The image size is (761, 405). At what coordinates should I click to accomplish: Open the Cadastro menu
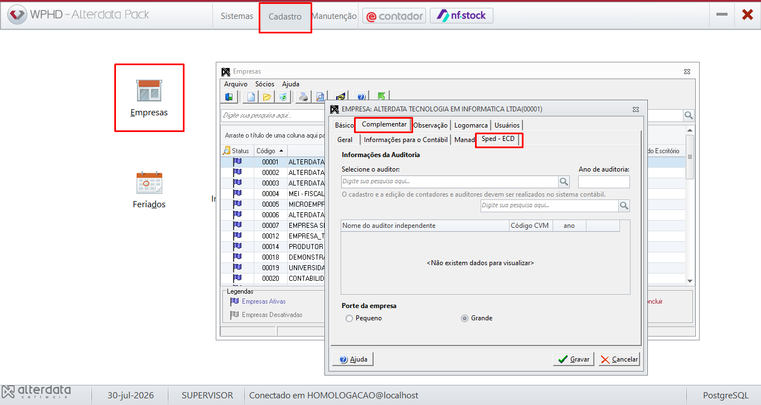point(285,17)
